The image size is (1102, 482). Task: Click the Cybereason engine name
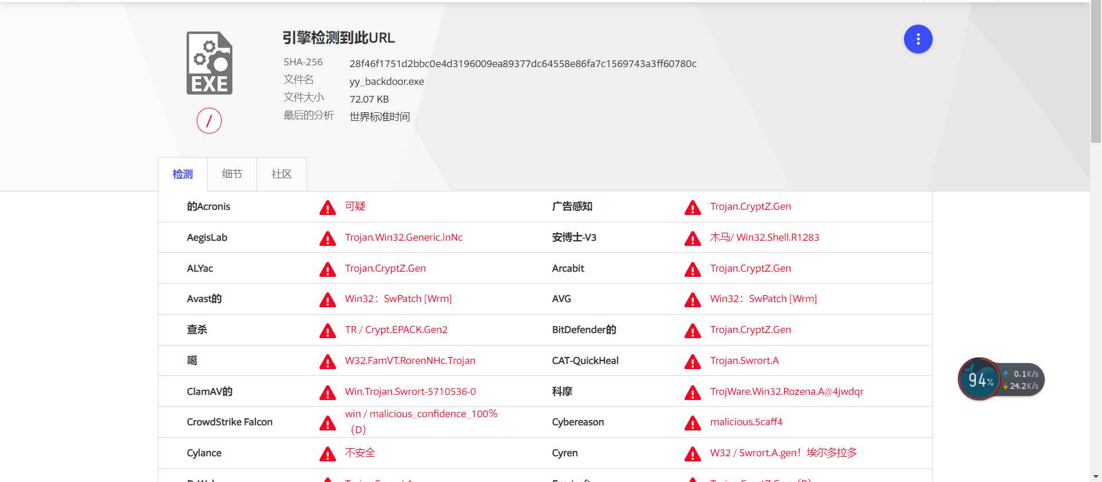(x=578, y=422)
